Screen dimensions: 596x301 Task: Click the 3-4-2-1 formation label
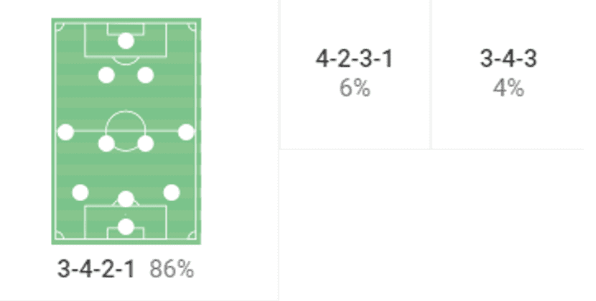[x=96, y=269]
